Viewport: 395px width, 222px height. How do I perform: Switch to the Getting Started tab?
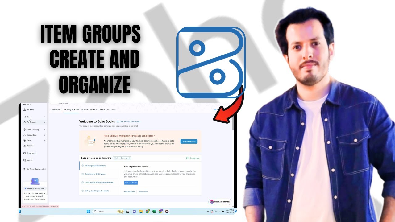click(71, 109)
